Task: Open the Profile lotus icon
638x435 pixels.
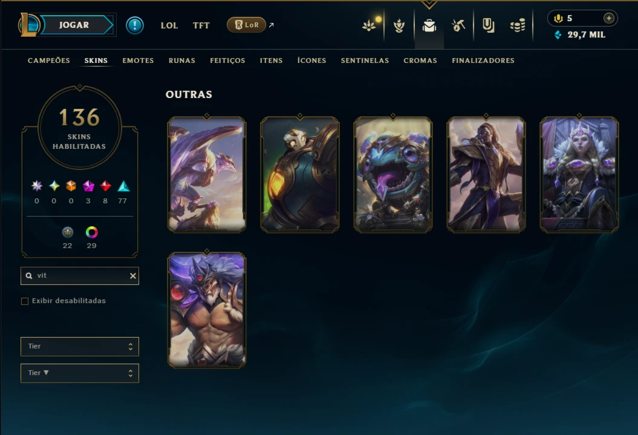Action: [x=369, y=25]
